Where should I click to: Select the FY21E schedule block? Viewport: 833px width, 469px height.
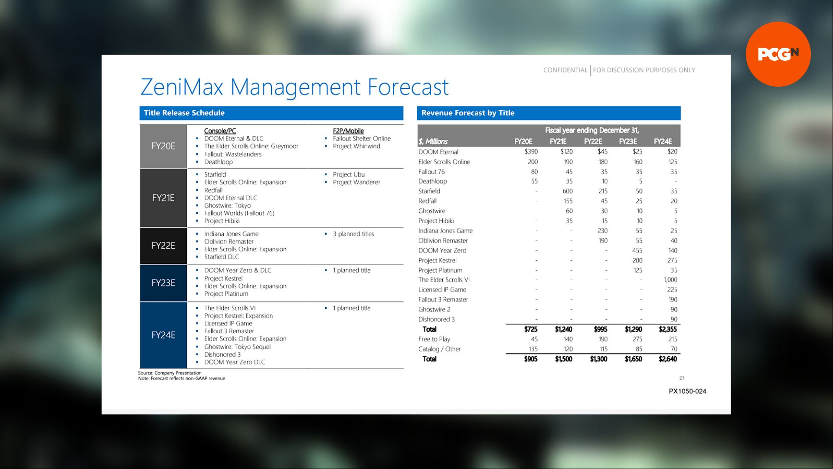pyautogui.click(x=163, y=198)
